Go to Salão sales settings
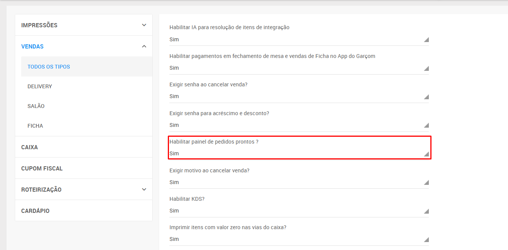This screenshot has width=508, height=250. click(x=36, y=106)
